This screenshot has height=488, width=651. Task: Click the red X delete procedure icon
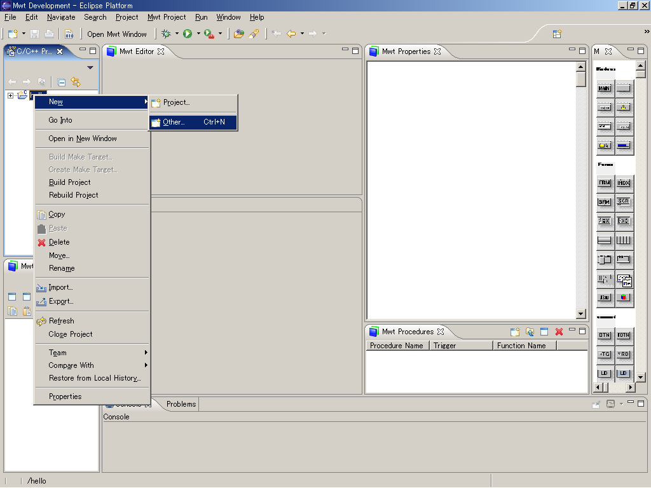click(559, 332)
